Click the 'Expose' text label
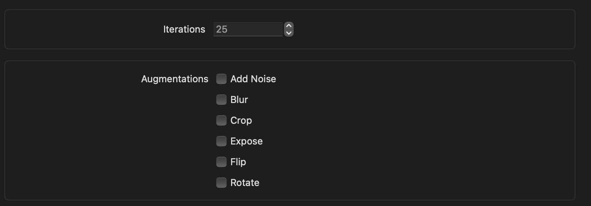This screenshot has height=206, width=591. click(246, 141)
